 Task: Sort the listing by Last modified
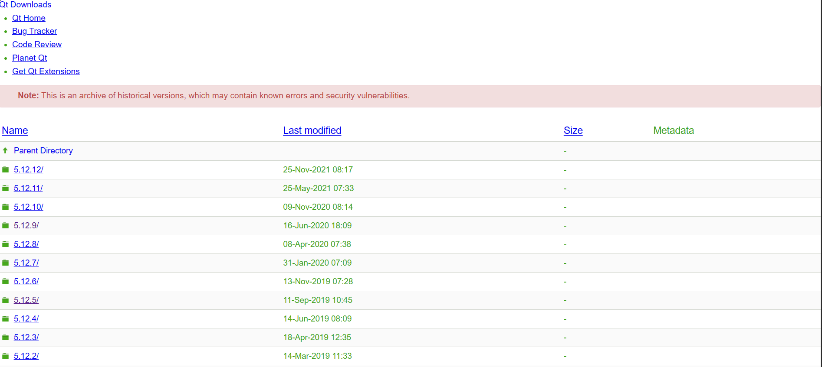312,130
